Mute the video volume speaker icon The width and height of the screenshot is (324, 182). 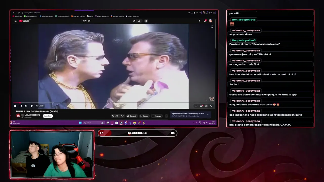32,106
